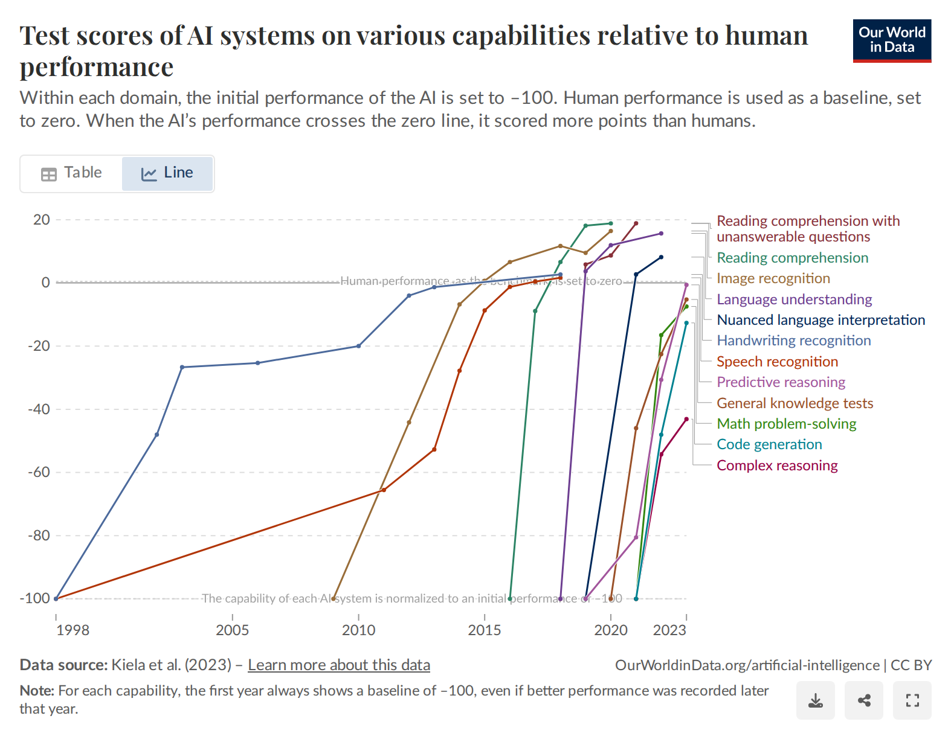Click 'Complex reasoning' legend label

pos(777,465)
